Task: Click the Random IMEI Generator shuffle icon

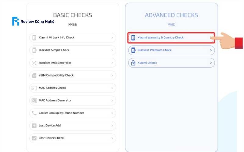Action: [34, 63]
